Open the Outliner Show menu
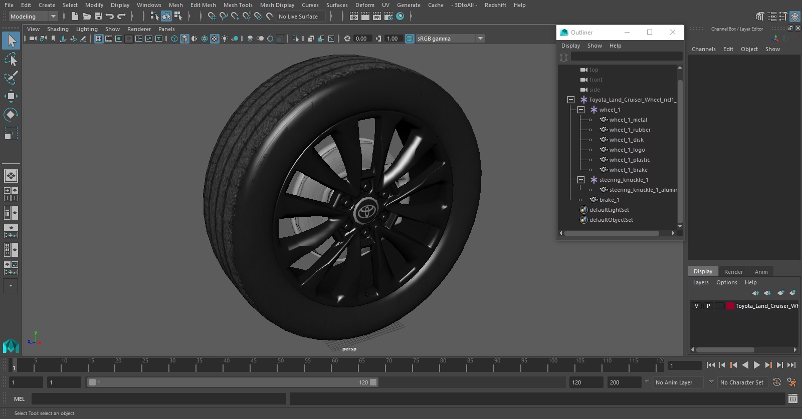 tap(594, 46)
